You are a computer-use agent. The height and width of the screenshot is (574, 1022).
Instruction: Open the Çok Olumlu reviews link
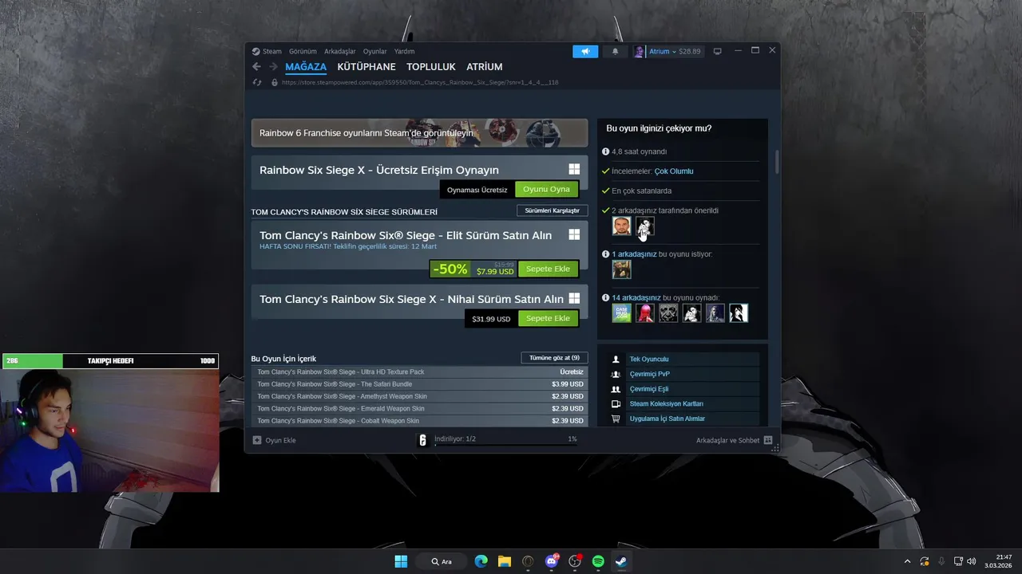pos(674,171)
